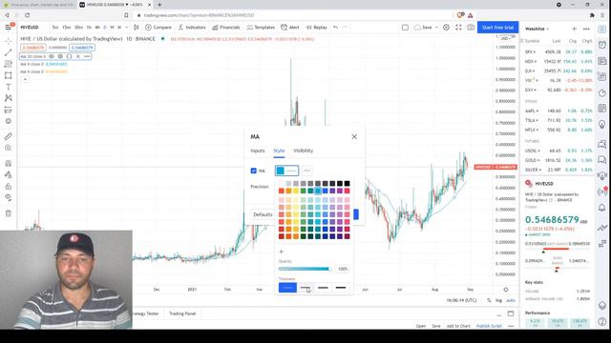
Task: Toggle log scale on price axis
Action: [x=498, y=300]
